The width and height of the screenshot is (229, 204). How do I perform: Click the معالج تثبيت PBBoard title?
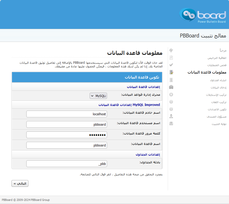203,36
